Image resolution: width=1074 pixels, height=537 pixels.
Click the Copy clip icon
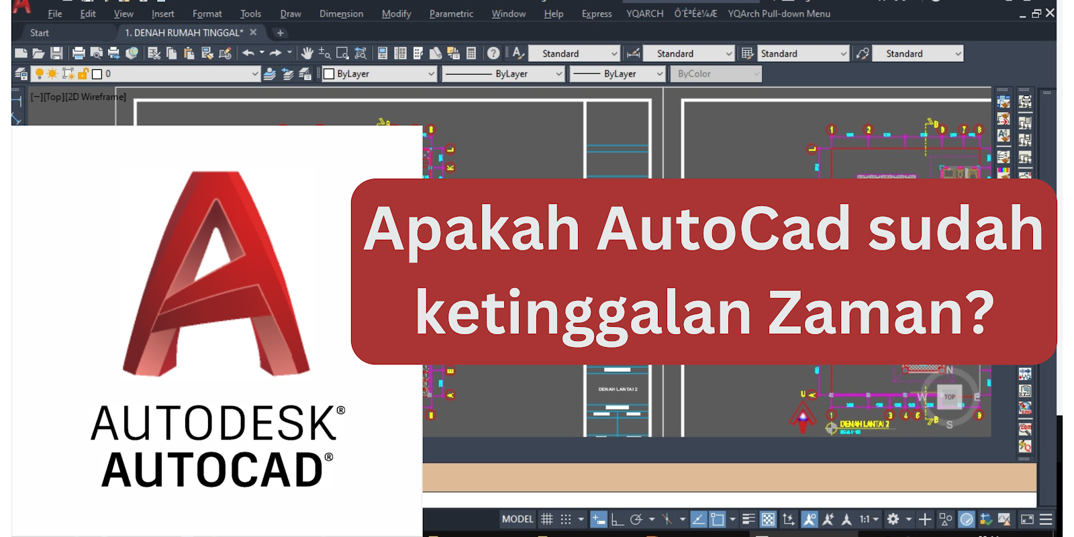pos(171,53)
